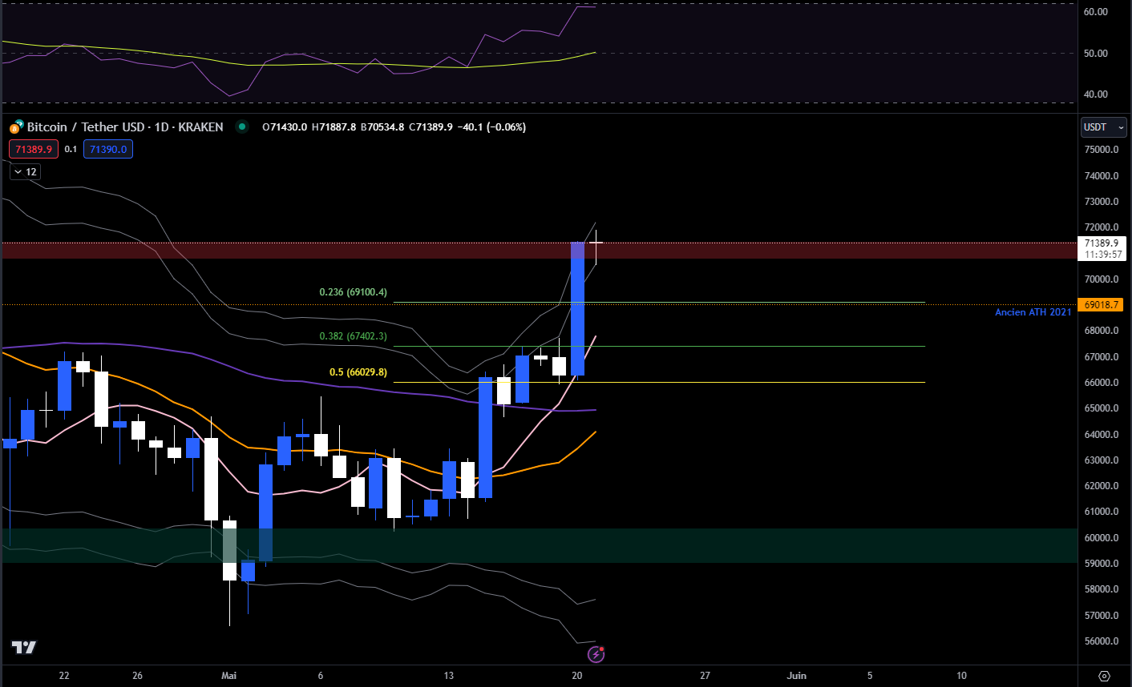Select the blue buy price button 71390.0
The image size is (1132, 687).
click(107, 149)
